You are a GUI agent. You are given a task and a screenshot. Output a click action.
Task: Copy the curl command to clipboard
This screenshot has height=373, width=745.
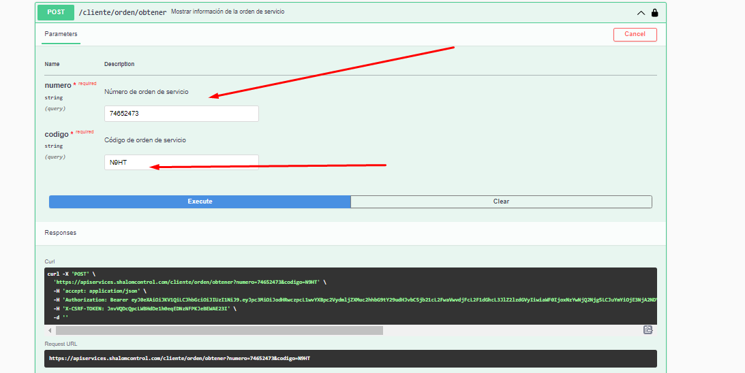click(648, 330)
